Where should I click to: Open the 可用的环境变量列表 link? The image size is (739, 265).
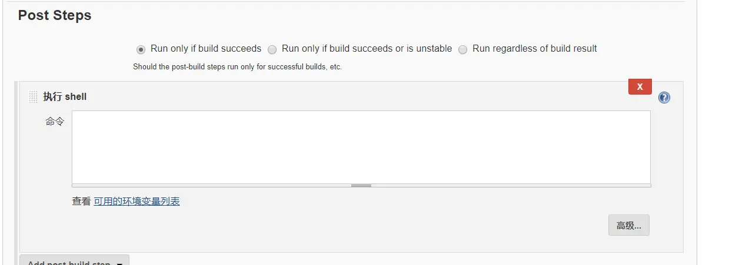(x=137, y=202)
